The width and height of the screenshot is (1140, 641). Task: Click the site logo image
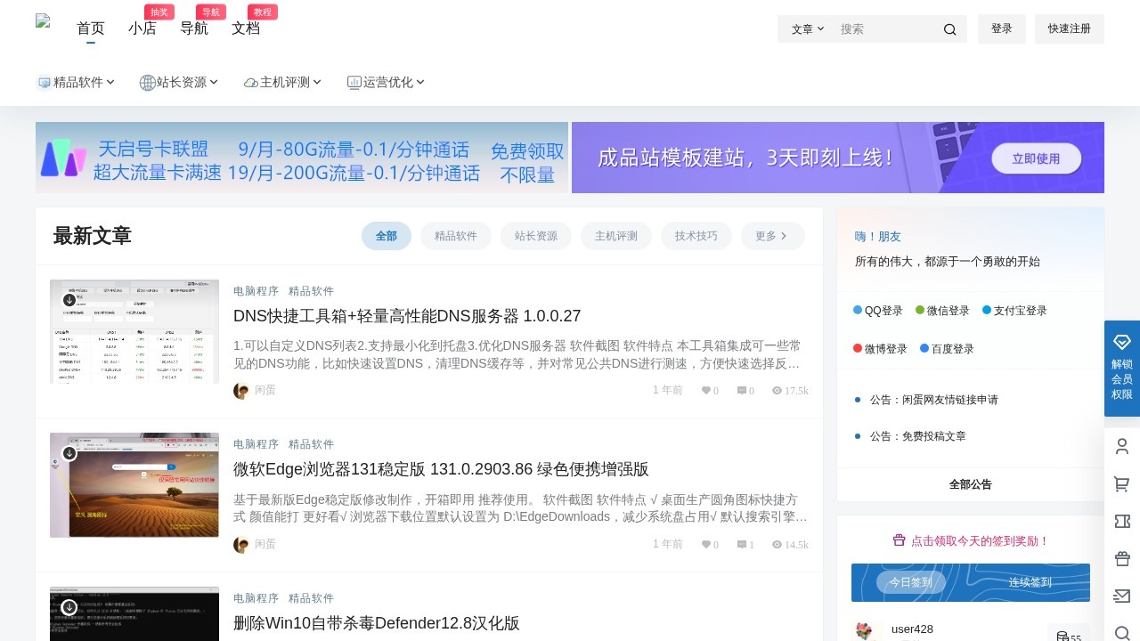pos(43,22)
